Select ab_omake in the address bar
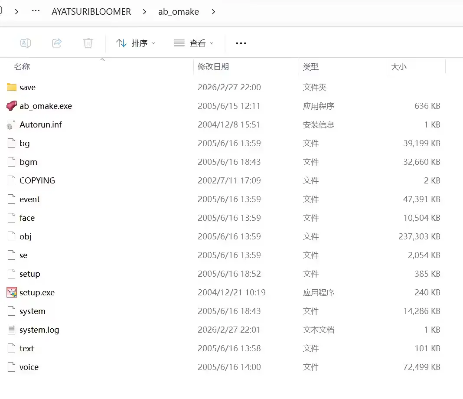This screenshot has height=399, width=463. coord(179,12)
